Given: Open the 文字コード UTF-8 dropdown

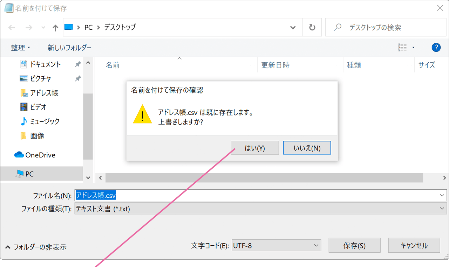Looking at the screenshot, I should 276,246.
